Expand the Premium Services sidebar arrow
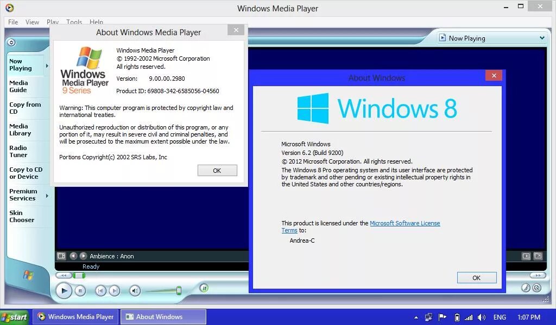 point(47,196)
